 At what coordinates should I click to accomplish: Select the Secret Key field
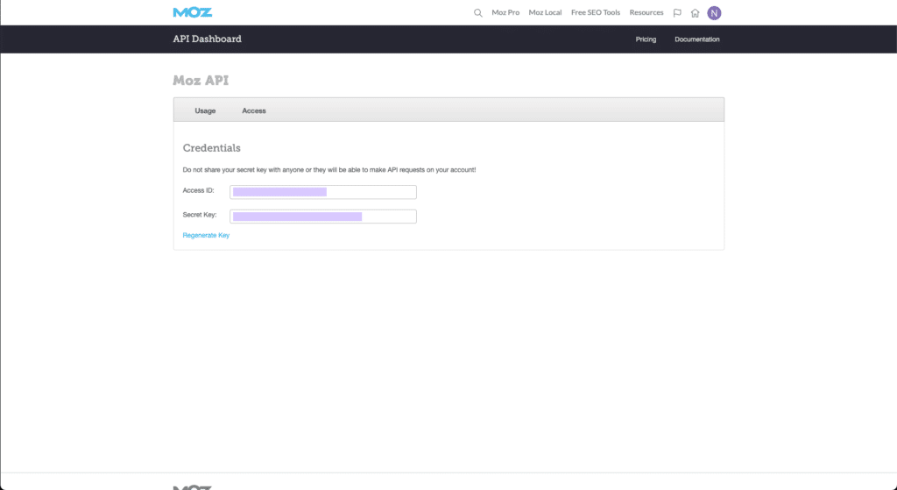[323, 216]
